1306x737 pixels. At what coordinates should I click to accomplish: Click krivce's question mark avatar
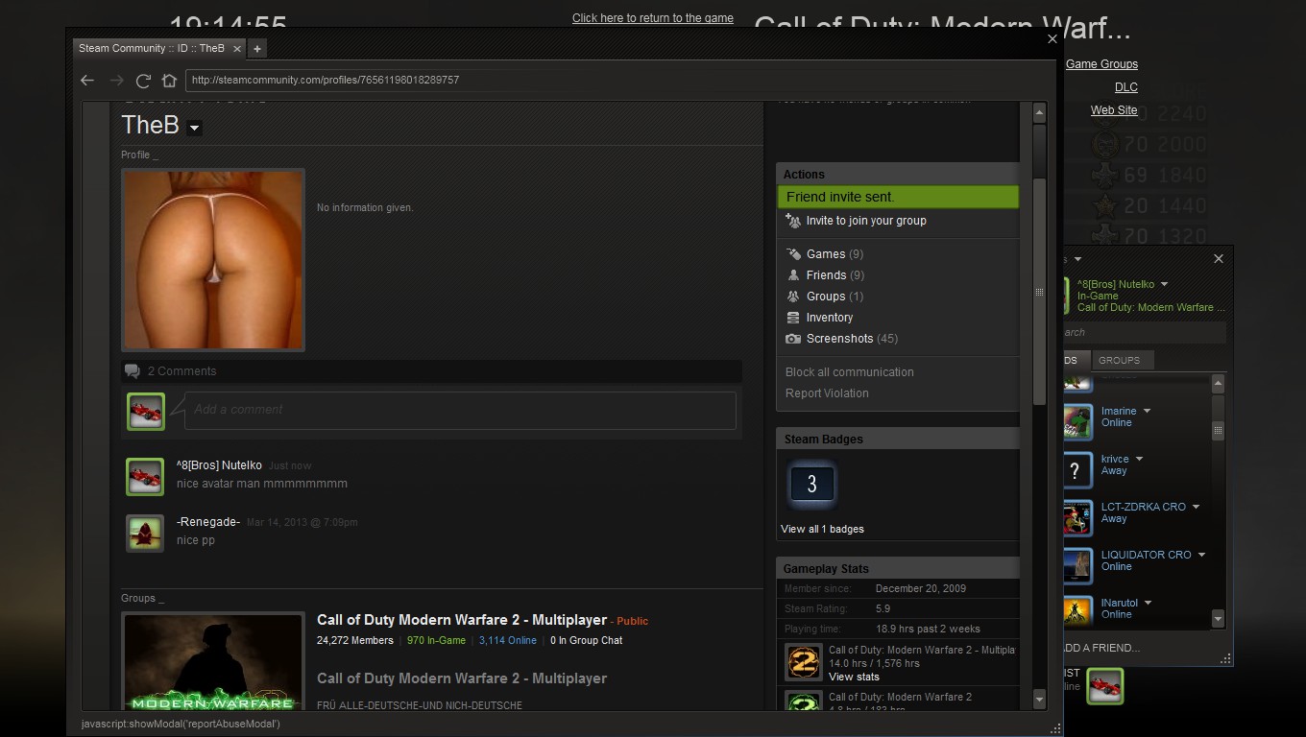pyautogui.click(x=1077, y=469)
